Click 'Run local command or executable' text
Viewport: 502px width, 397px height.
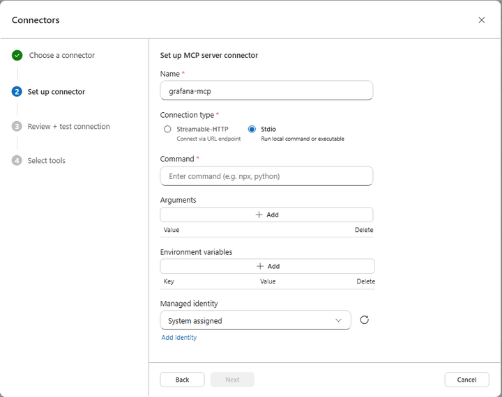[x=303, y=139]
